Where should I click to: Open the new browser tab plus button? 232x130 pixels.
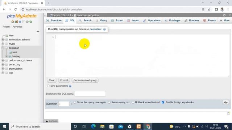pos(49,3)
